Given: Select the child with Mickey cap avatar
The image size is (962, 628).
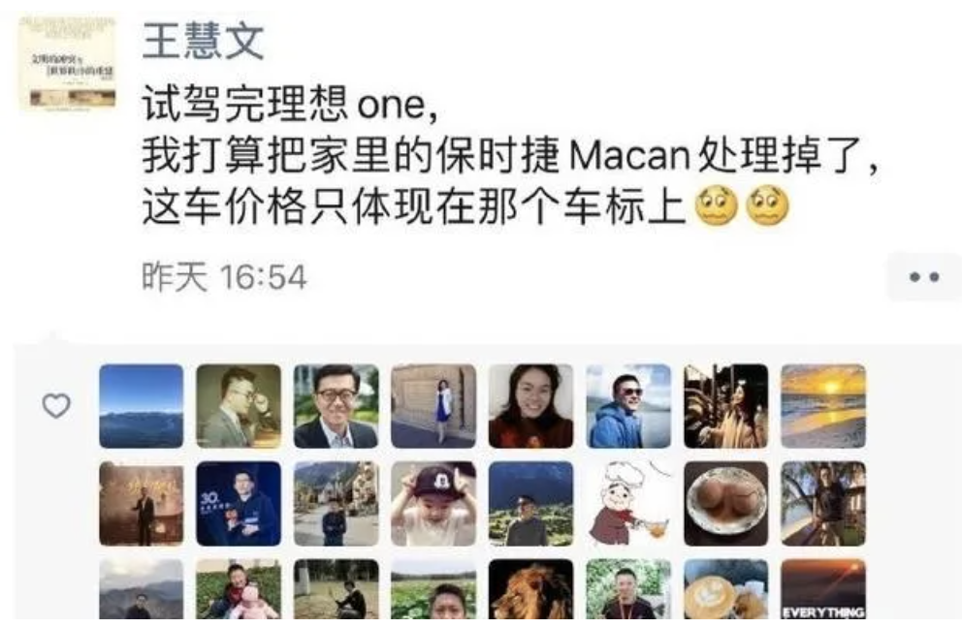Looking at the screenshot, I should coord(433,504).
